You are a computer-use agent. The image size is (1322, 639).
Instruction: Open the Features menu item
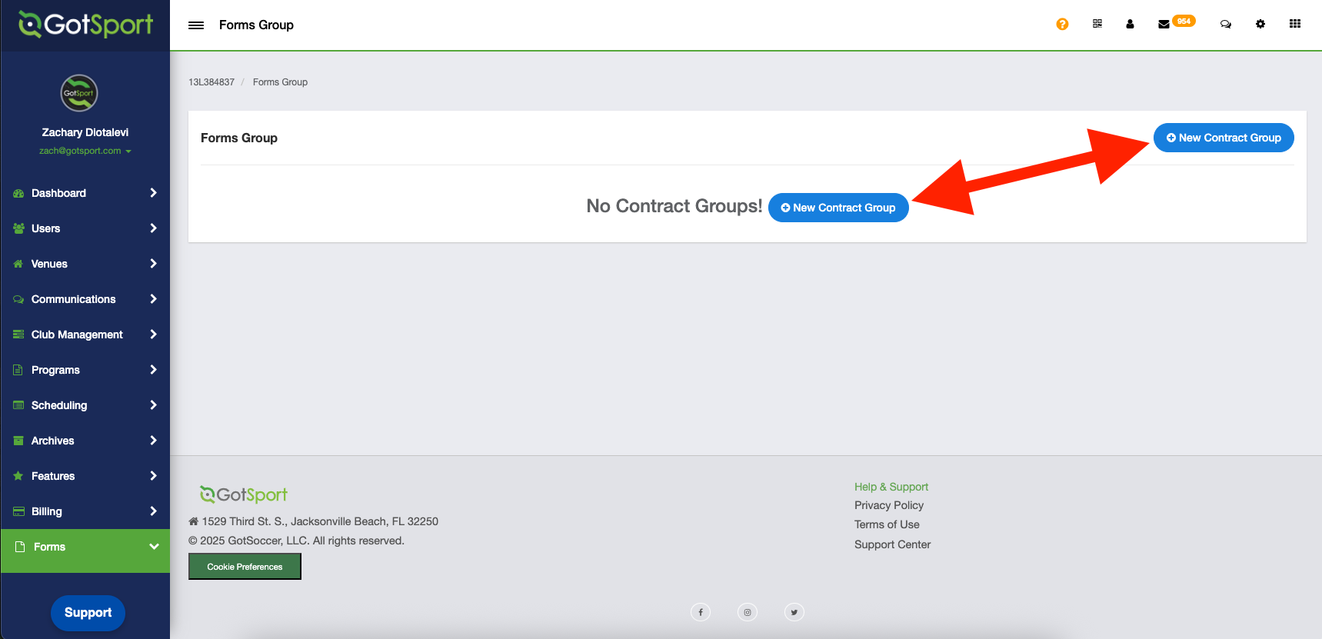[x=85, y=476]
